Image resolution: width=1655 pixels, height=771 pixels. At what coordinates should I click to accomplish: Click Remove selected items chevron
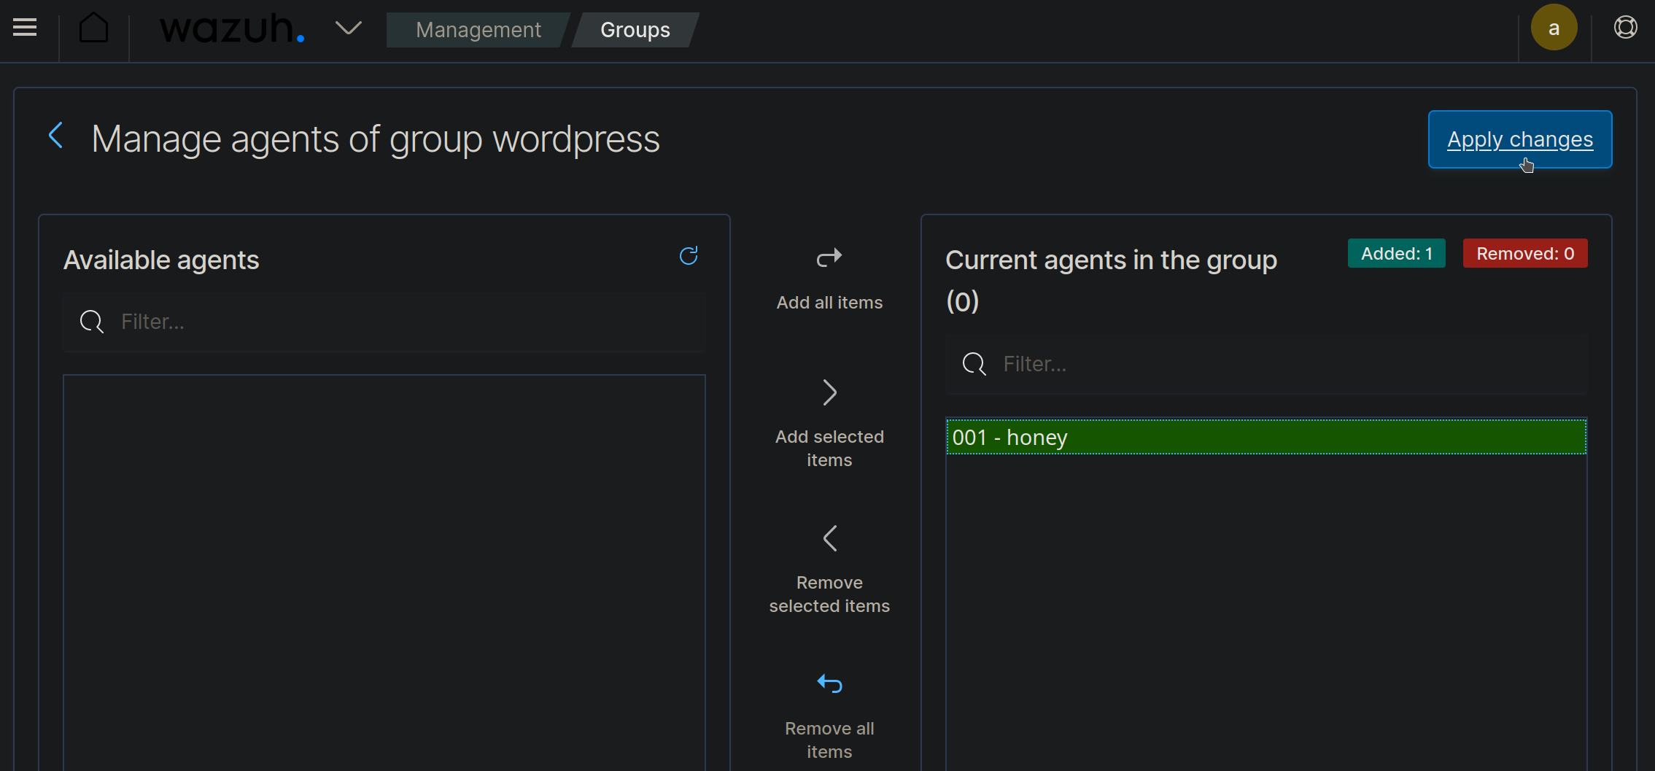(829, 538)
